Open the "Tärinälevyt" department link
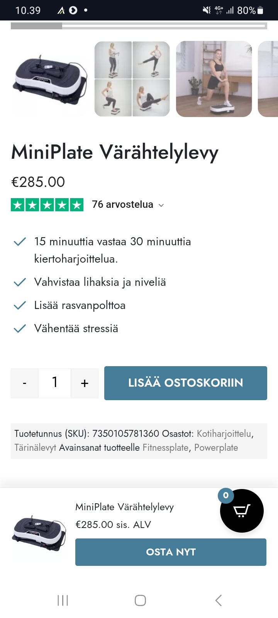The image size is (278, 618). click(36, 448)
